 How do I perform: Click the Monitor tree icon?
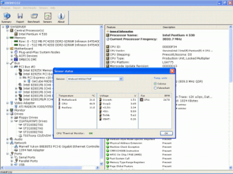coord(12,110)
